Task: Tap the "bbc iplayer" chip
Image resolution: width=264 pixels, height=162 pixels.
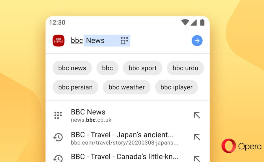Action: click(x=176, y=87)
